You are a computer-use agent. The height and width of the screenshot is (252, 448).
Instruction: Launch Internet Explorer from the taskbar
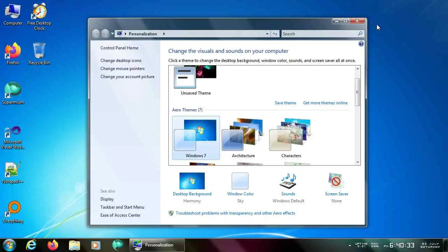pos(31,245)
